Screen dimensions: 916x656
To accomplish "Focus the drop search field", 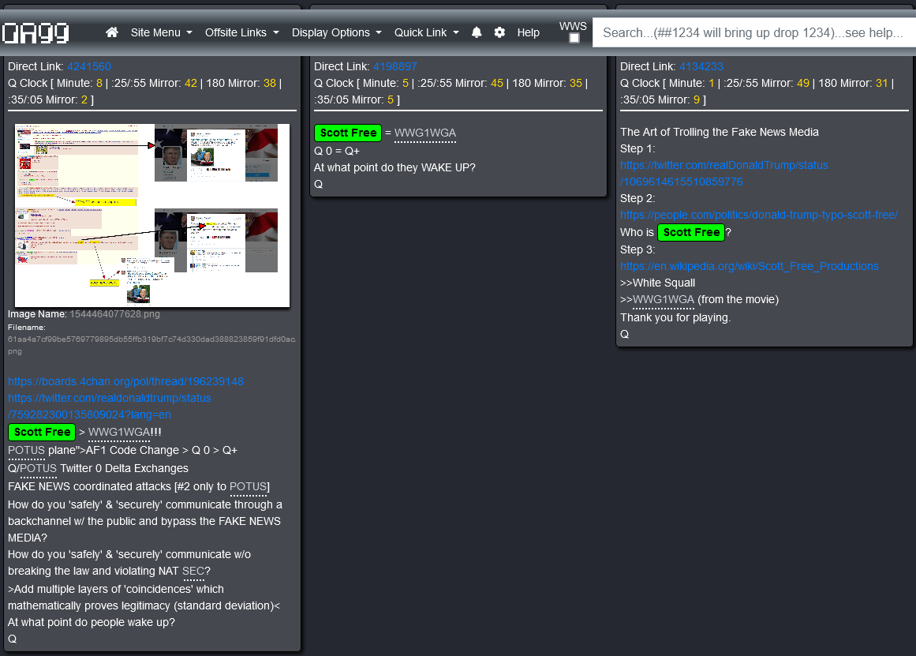I will 754,32.
